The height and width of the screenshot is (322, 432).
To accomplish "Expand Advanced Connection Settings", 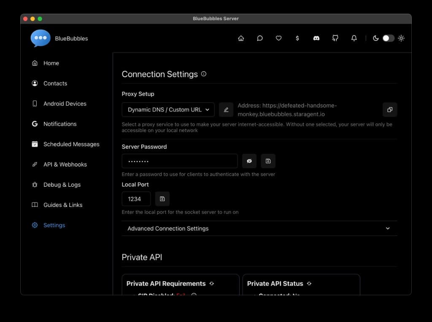I will [x=259, y=228].
